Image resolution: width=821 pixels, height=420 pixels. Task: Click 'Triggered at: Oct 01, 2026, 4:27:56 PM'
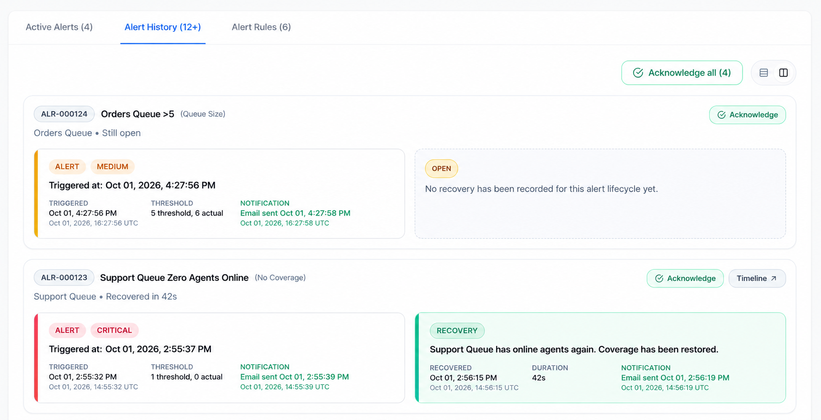[132, 185]
